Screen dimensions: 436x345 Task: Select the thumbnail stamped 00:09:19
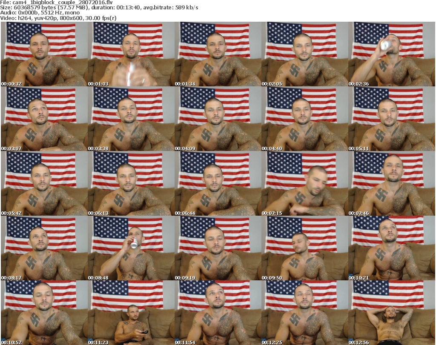(x=218, y=248)
